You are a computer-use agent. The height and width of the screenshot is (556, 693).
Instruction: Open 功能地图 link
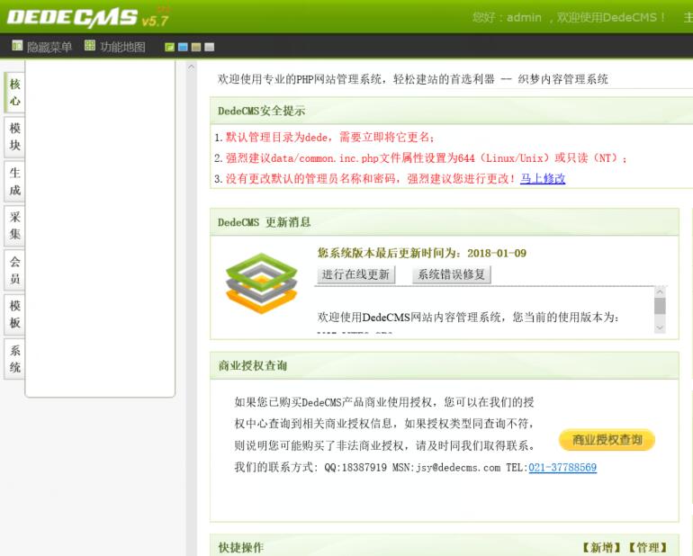point(123,47)
